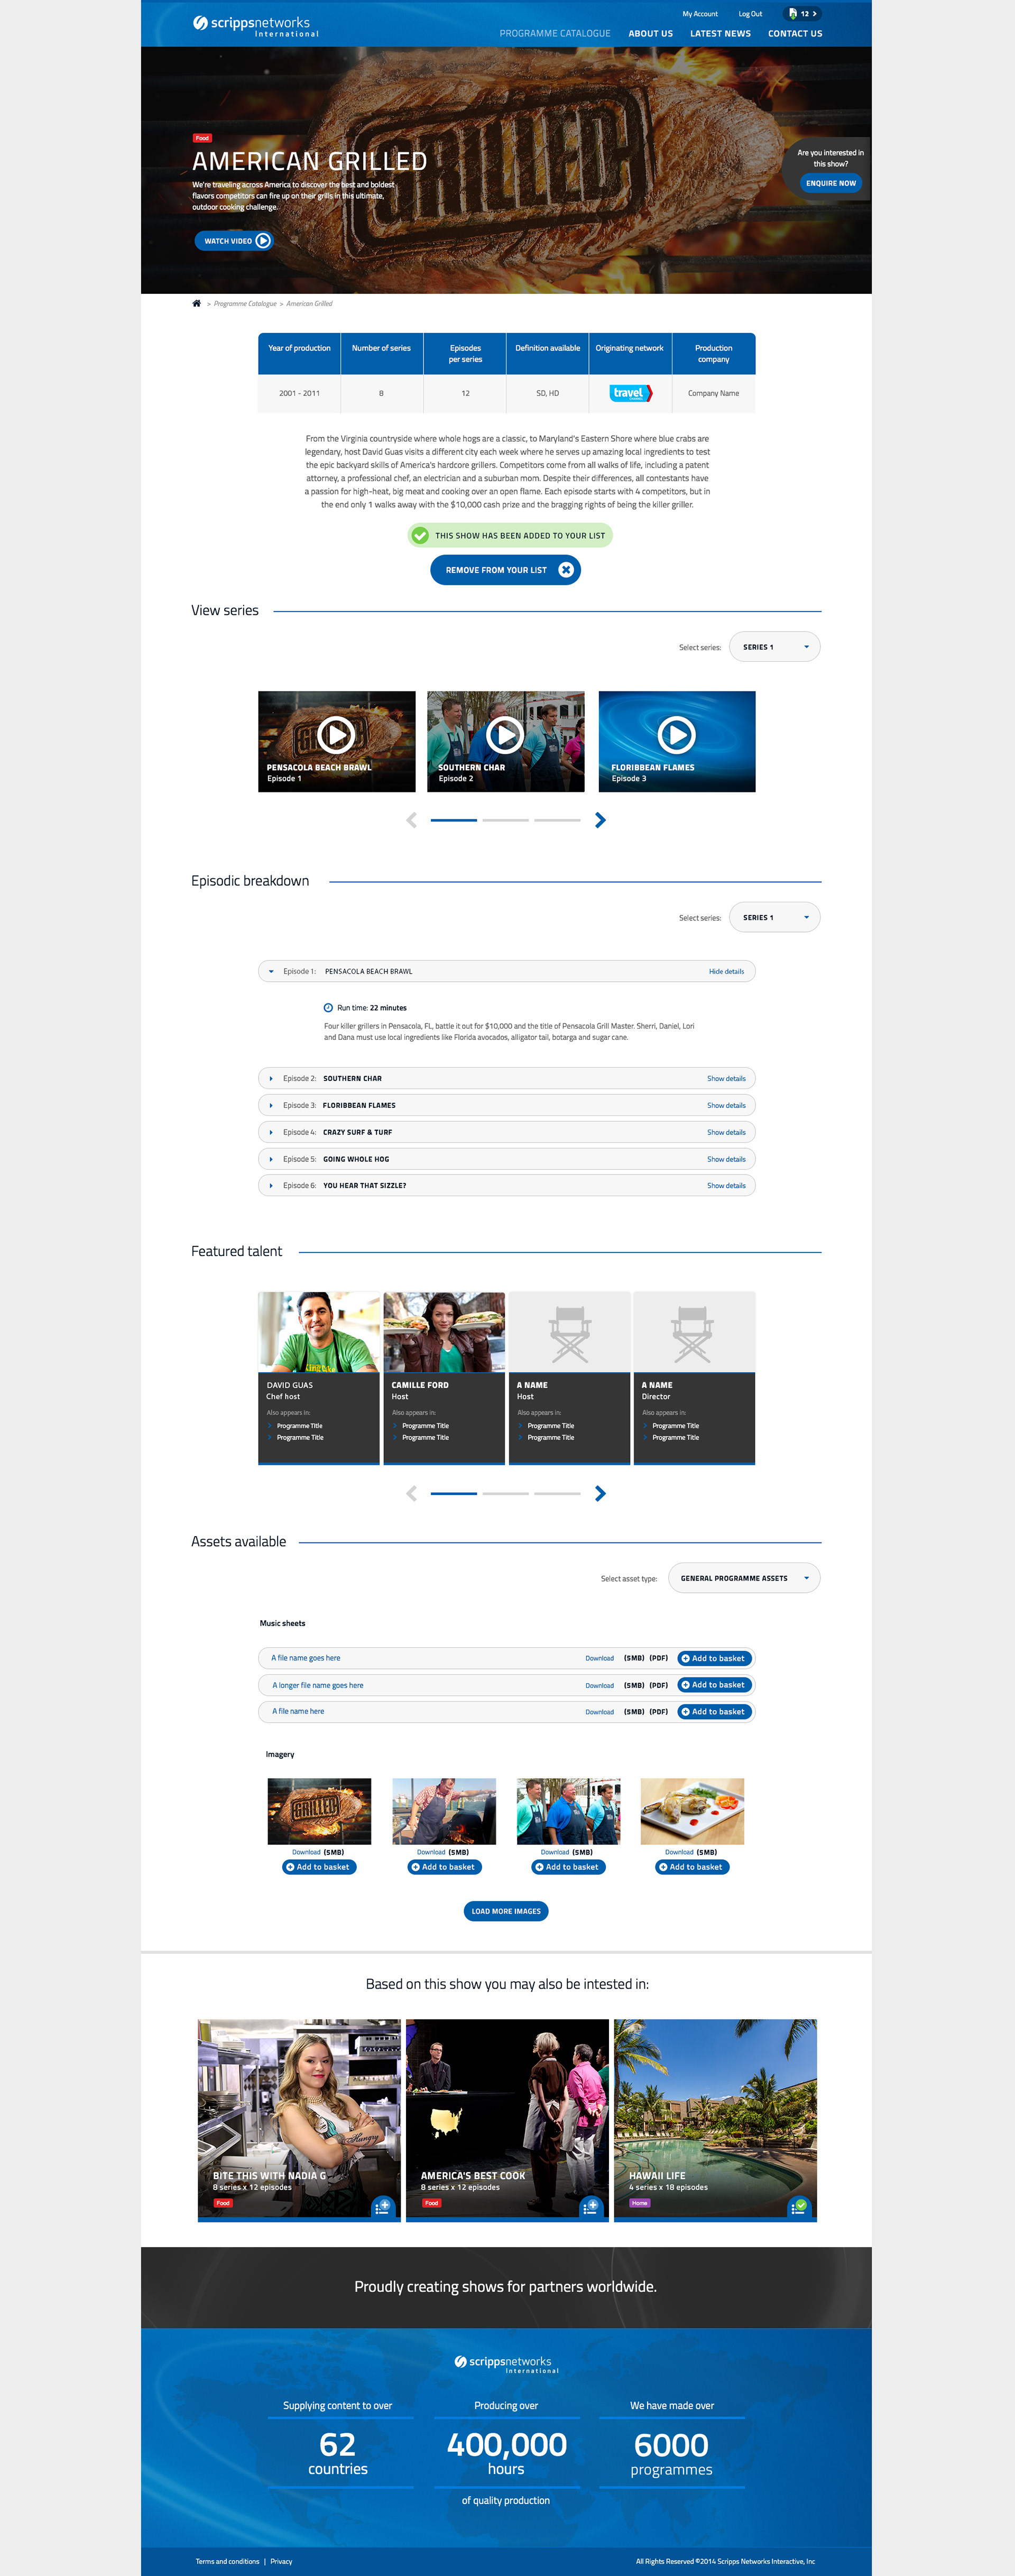Open Programme Catalogue menu item
Screen dimensions: 1015x2576
pos(554,34)
